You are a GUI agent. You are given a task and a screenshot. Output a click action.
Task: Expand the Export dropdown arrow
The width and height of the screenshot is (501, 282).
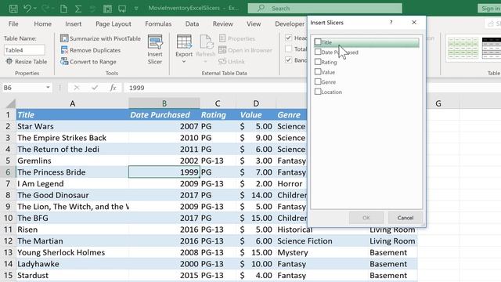(184, 62)
